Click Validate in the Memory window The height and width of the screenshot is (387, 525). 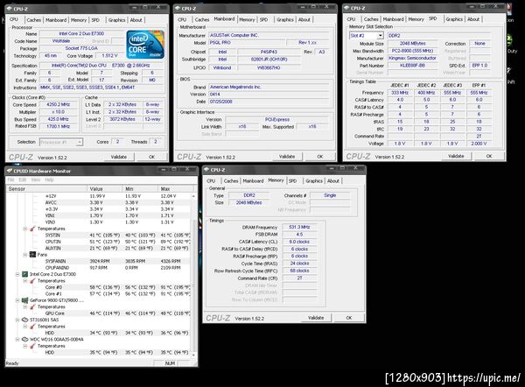point(316,318)
